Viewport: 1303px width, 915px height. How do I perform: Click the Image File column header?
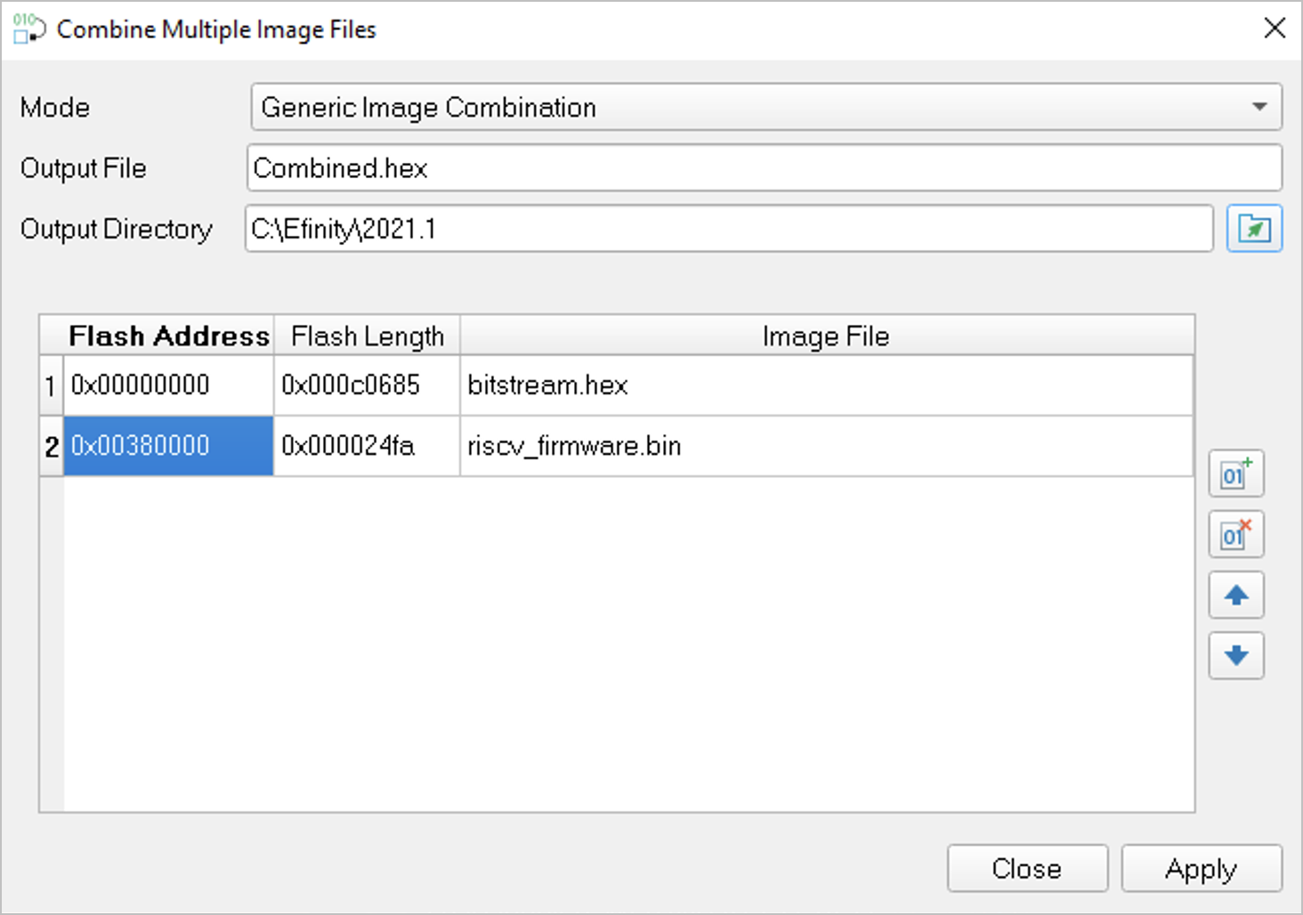(x=825, y=336)
